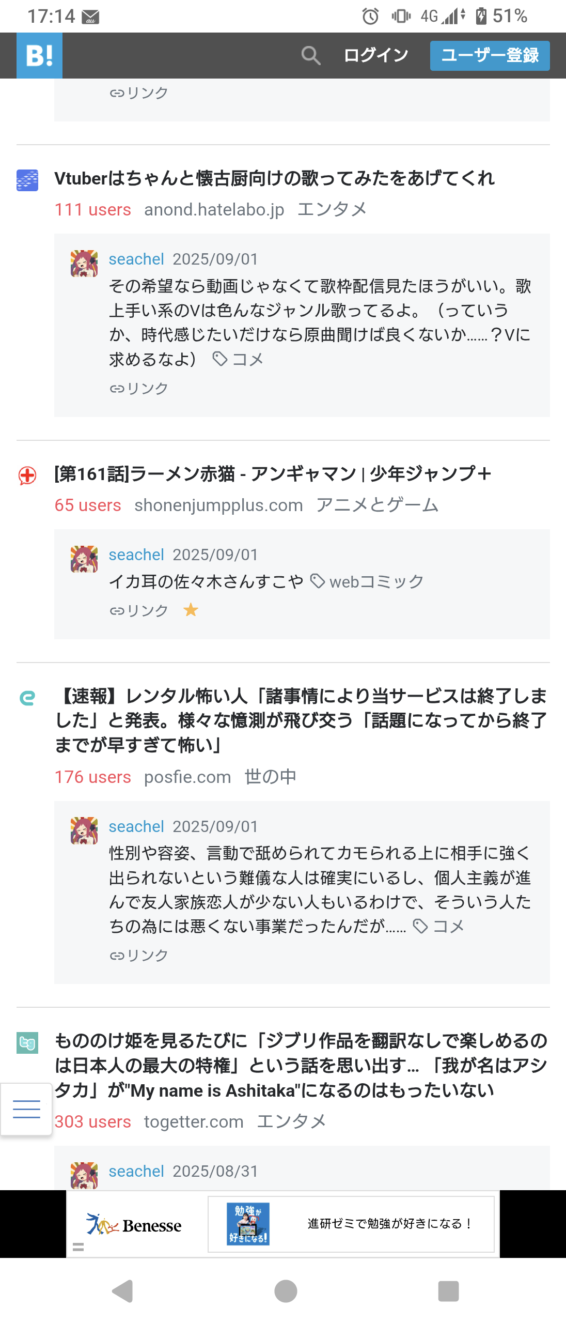Tap the リンク permalink under Vtuber comment
The width and height of the screenshot is (566, 1323).
(x=139, y=389)
